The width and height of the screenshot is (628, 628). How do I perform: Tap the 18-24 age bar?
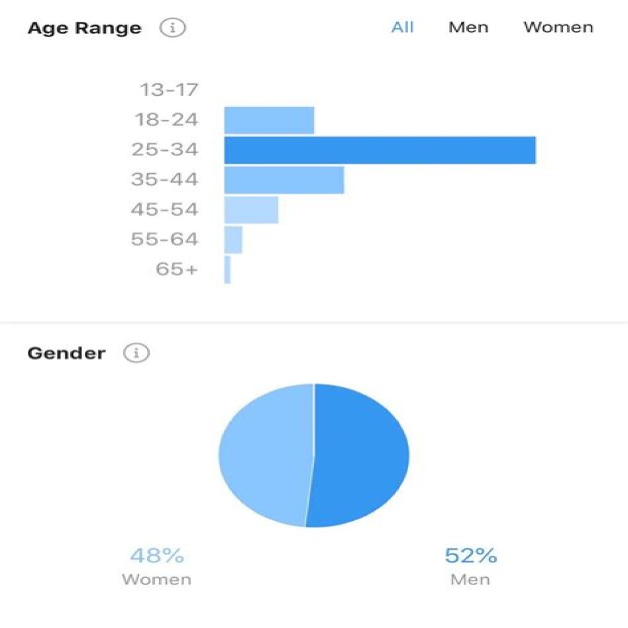269,120
